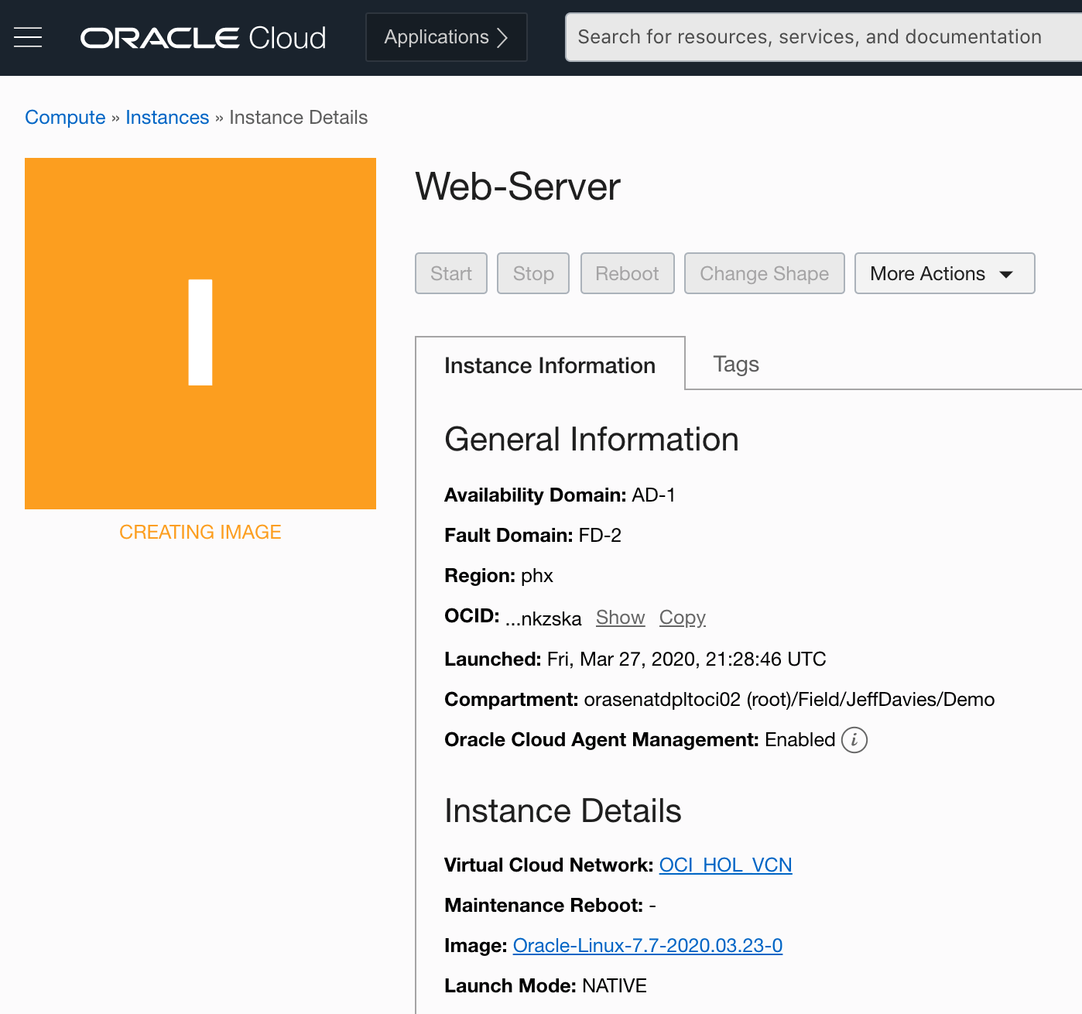Click the Start button

[451, 273]
